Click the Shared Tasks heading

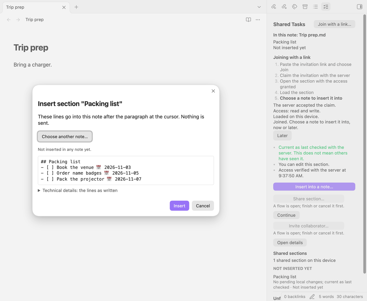pyautogui.click(x=289, y=24)
